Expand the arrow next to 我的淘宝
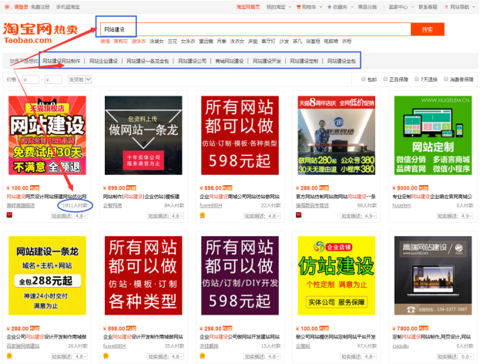This screenshot has height=364, width=480. [290, 7]
